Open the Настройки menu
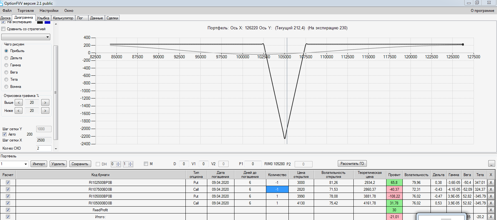497x220 pixels. (49, 11)
